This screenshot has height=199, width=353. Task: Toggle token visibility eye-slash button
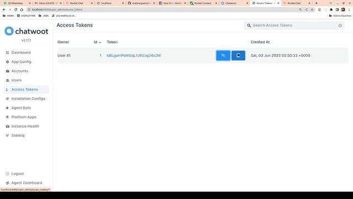pos(223,55)
